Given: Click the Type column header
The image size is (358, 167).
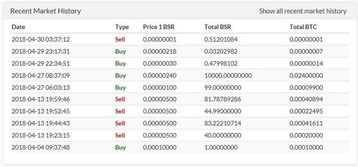Looking at the screenshot, I should (122, 27).
